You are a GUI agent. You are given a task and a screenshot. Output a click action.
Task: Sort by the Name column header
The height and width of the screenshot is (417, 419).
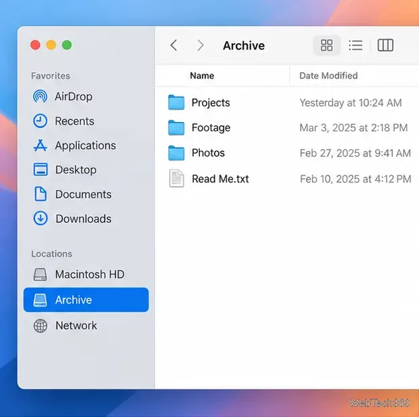tap(201, 75)
